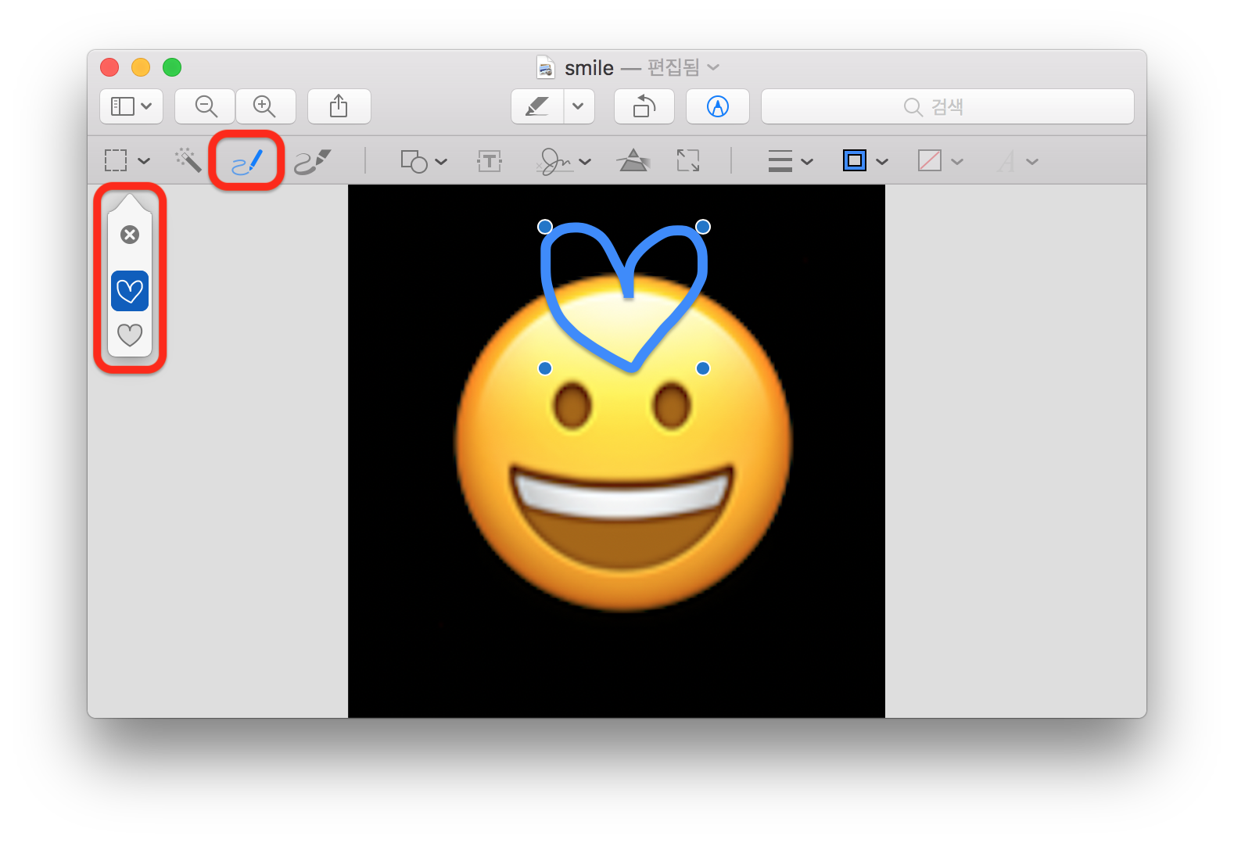The height and width of the screenshot is (843, 1234).
Task: Click the blue border color swatch
Action: 855,160
